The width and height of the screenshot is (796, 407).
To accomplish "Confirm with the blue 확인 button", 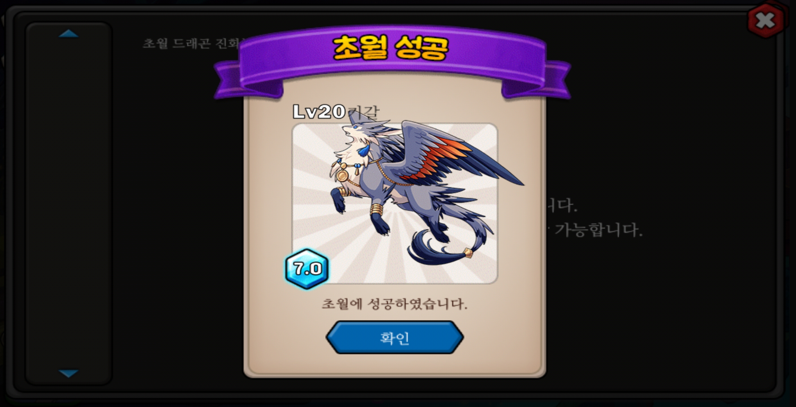I will [395, 337].
